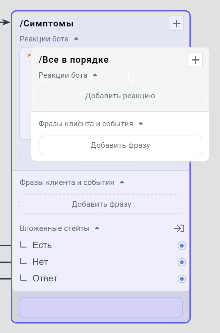Click the plus button in the /Симптомы header
Image resolution: width=220 pixels, height=333 pixels.
point(176,23)
